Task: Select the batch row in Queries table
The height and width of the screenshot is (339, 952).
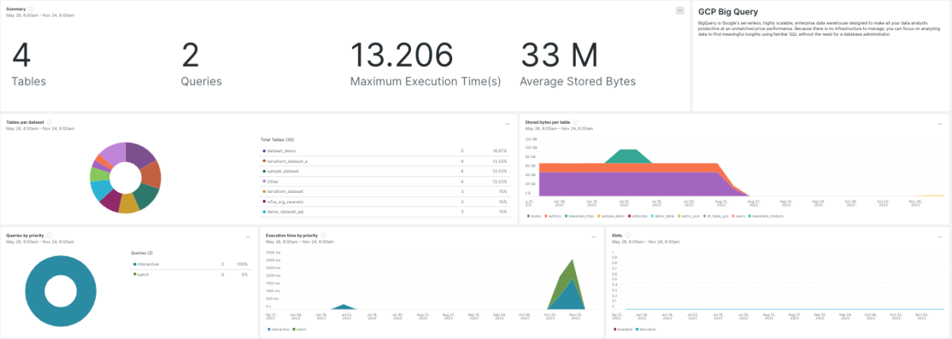Action: tap(190, 274)
